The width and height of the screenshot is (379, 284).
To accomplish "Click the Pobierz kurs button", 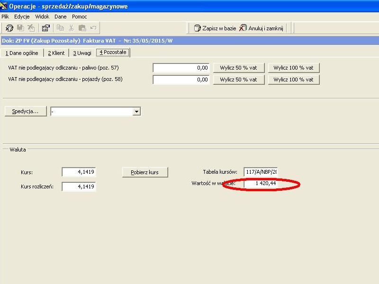I will pos(145,172).
